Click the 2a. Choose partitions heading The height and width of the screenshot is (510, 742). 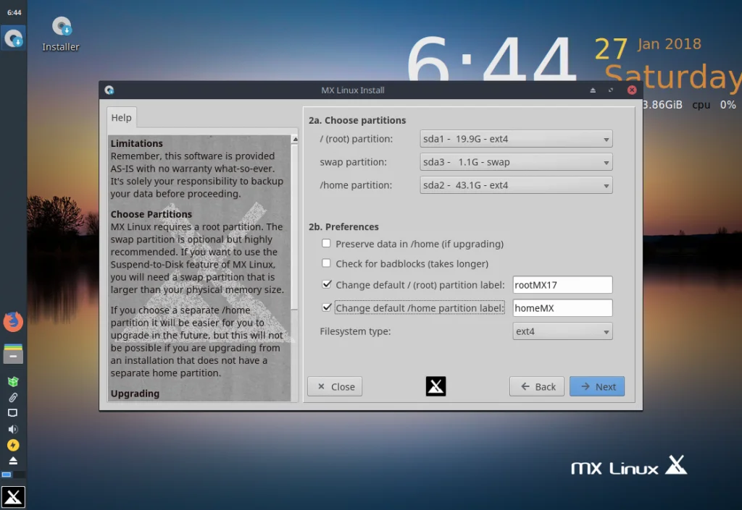[357, 120]
